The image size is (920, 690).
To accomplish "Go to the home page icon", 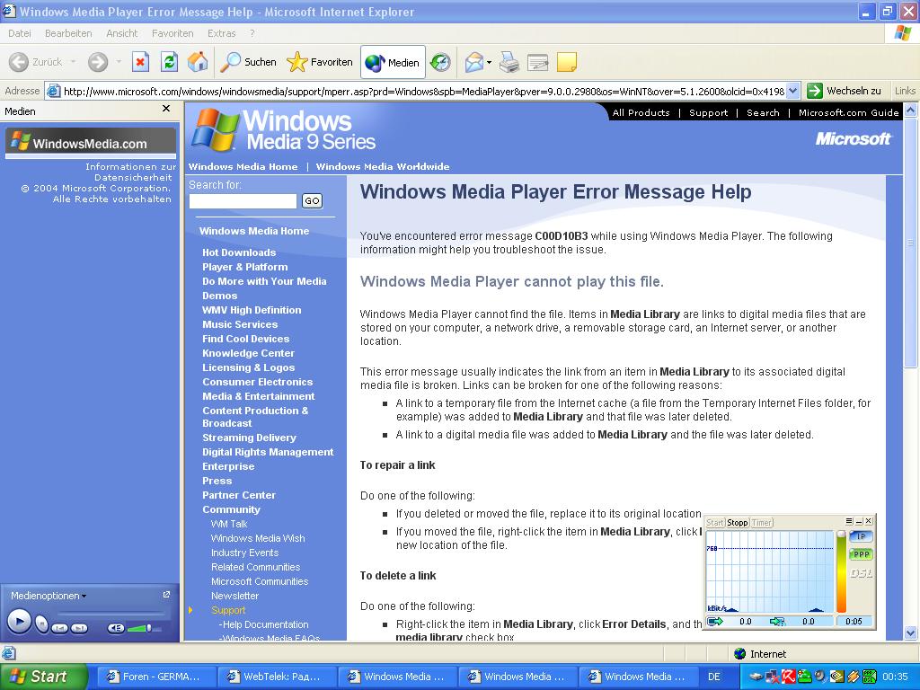I will (x=197, y=62).
